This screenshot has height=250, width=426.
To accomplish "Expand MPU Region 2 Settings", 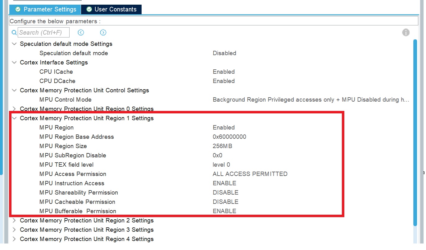I will coord(14,220).
